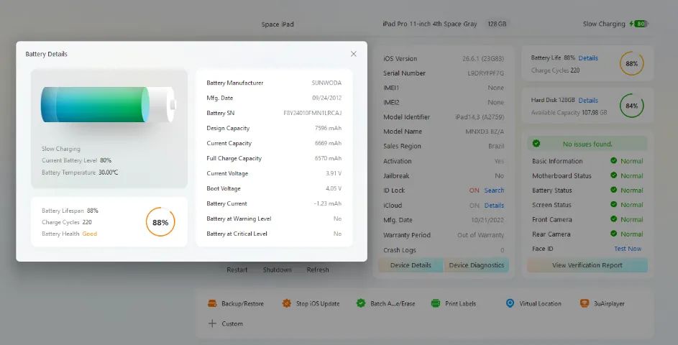
Task: Close the Battery Details dialog
Action: click(x=353, y=54)
